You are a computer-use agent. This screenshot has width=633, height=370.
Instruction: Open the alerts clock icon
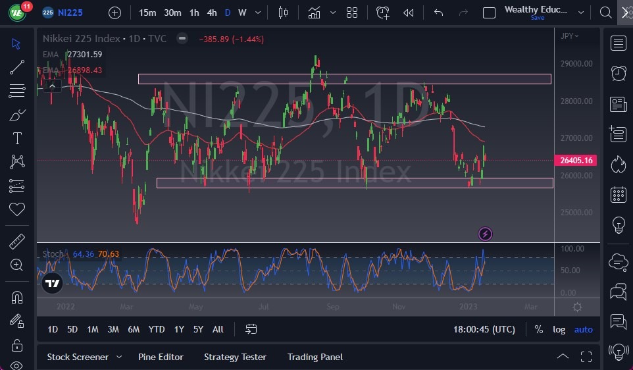coord(618,74)
